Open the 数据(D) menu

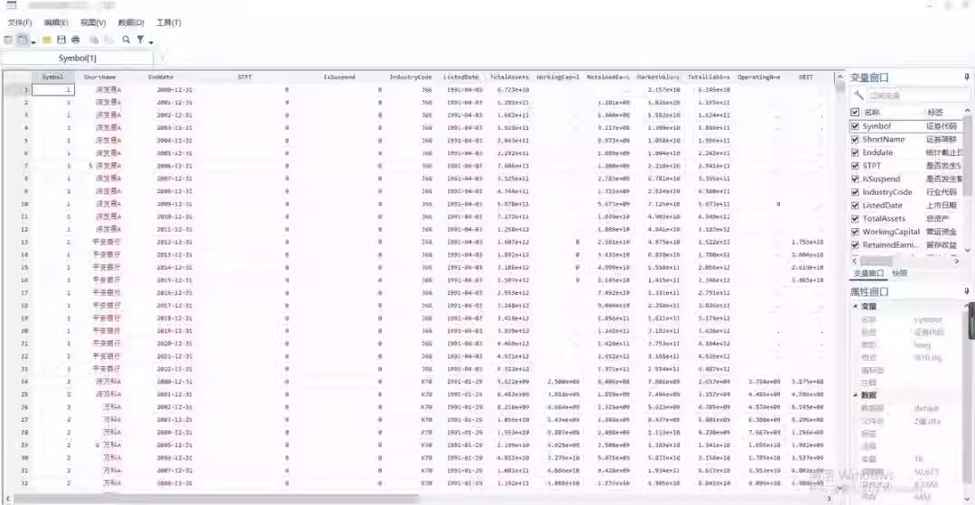pos(131,23)
